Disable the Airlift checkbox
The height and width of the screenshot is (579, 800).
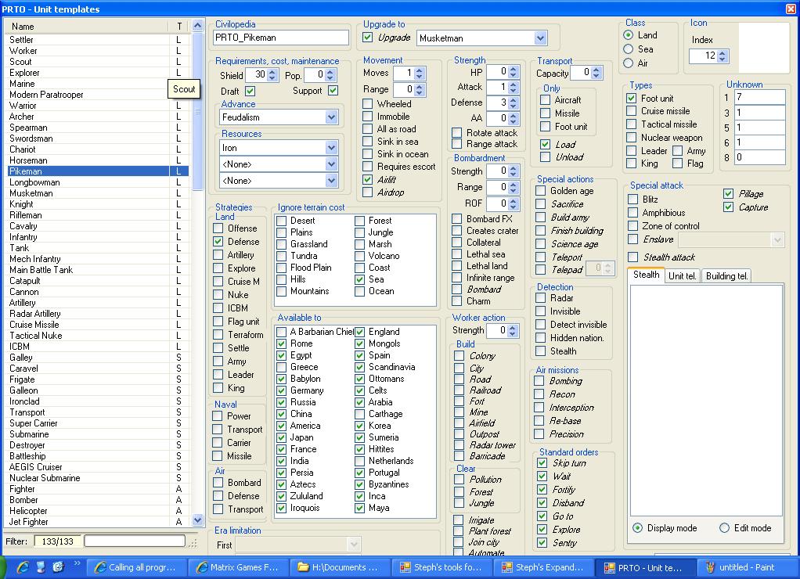point(367,179)
